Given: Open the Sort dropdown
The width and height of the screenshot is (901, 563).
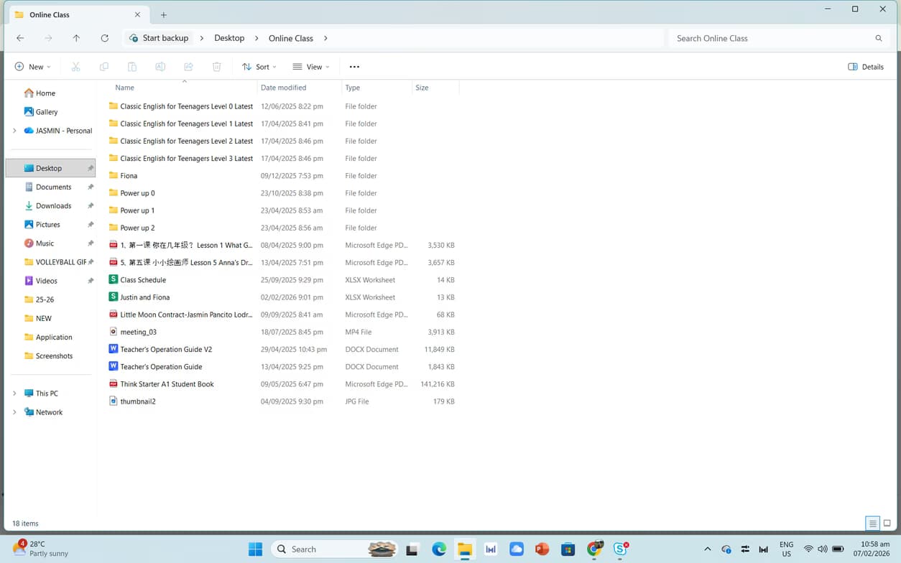Looking at the screenshot, I should pos(259,67).
